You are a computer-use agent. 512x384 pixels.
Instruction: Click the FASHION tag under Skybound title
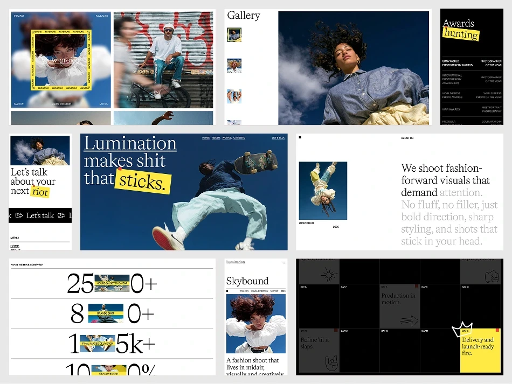pos(244,291)
